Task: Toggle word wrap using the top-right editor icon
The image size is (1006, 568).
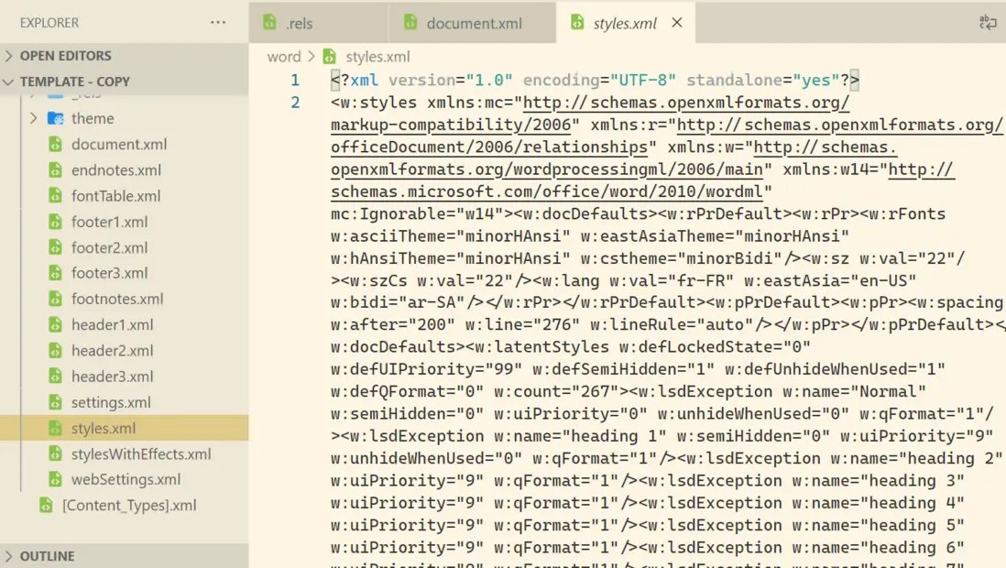Action: point(987,22)
